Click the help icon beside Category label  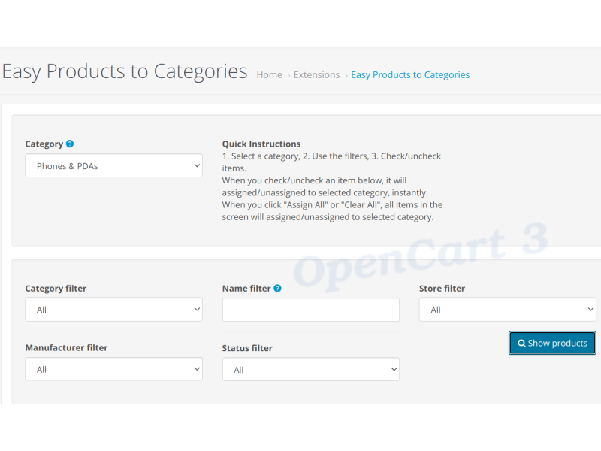click(70, 144)
